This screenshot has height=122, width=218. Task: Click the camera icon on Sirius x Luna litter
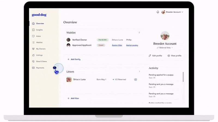(136, 79)
